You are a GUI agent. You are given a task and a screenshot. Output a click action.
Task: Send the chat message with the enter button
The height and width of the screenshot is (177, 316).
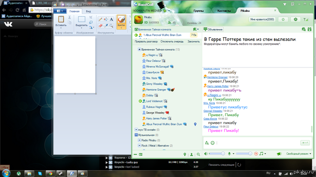click(x=305, y=143)
